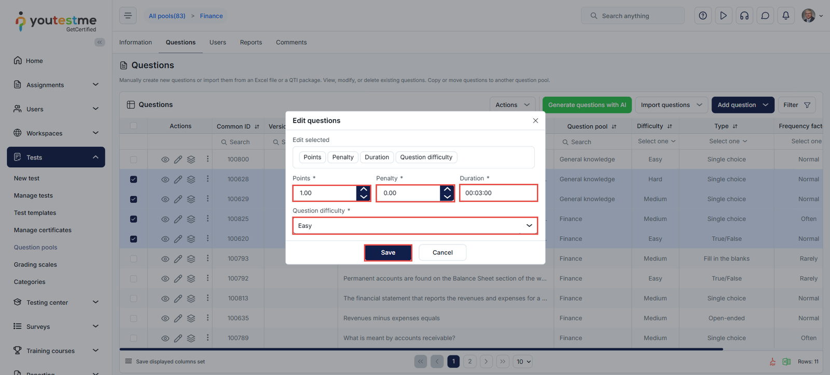Decrease Penalty value with down arrow
This screenshot has height=375, width=830.
(x=447, y=197)
